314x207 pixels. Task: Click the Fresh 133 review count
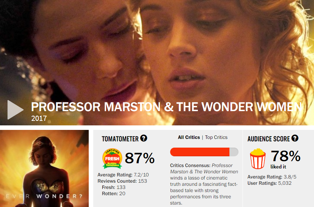[114, 187]
